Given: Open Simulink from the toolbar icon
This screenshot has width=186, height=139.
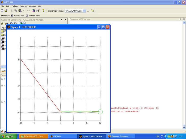Looking at the screenshot, I should tap(34, 11).
